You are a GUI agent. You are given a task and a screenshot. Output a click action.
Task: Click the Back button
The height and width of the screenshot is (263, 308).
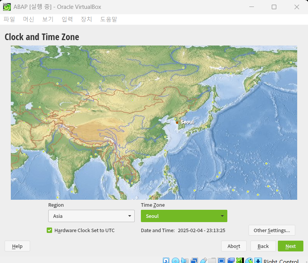click(263, 246)
